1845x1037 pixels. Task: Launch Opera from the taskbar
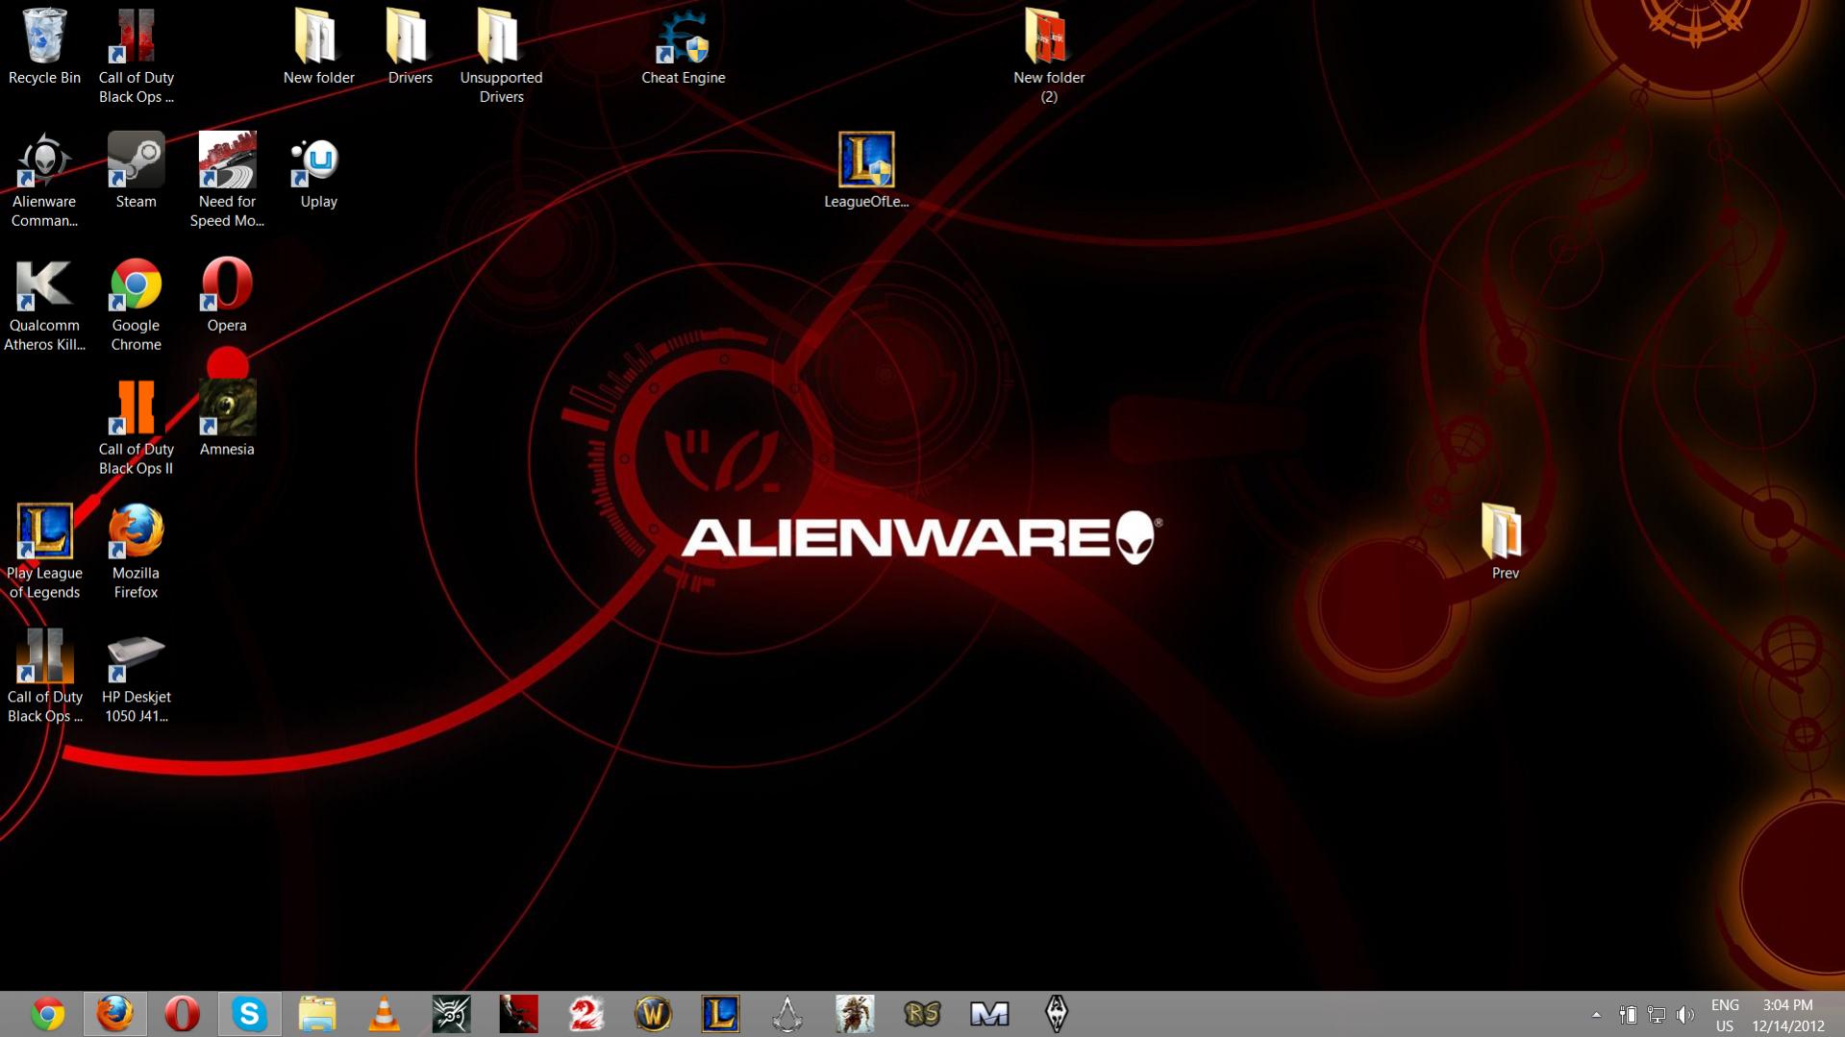pos(183,1014)
